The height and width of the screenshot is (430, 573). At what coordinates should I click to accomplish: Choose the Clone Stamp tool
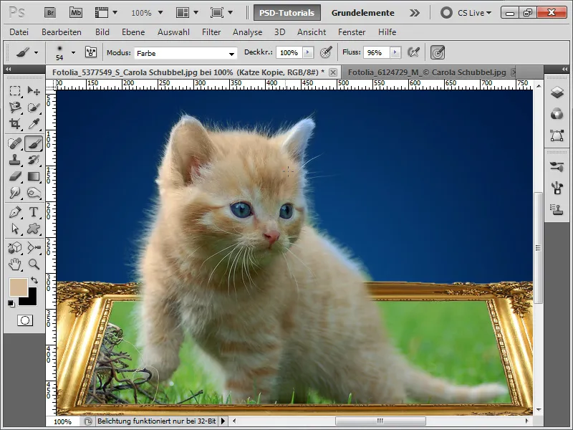(x=14, y=159)
